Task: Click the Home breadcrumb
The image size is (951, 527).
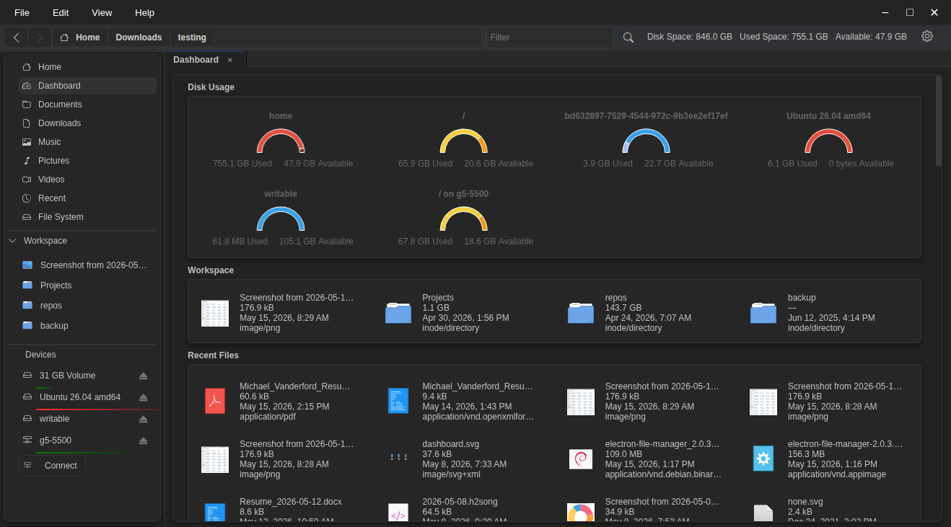Action: [80, 37]
